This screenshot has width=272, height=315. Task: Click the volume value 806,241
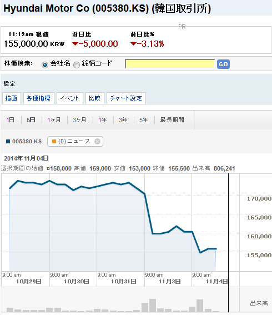click(224, 168)
